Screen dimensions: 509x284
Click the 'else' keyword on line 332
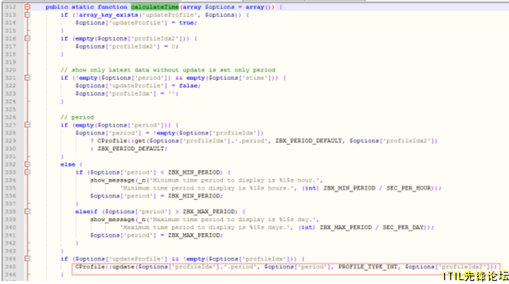pyautogui.click(x=68, y=165)
